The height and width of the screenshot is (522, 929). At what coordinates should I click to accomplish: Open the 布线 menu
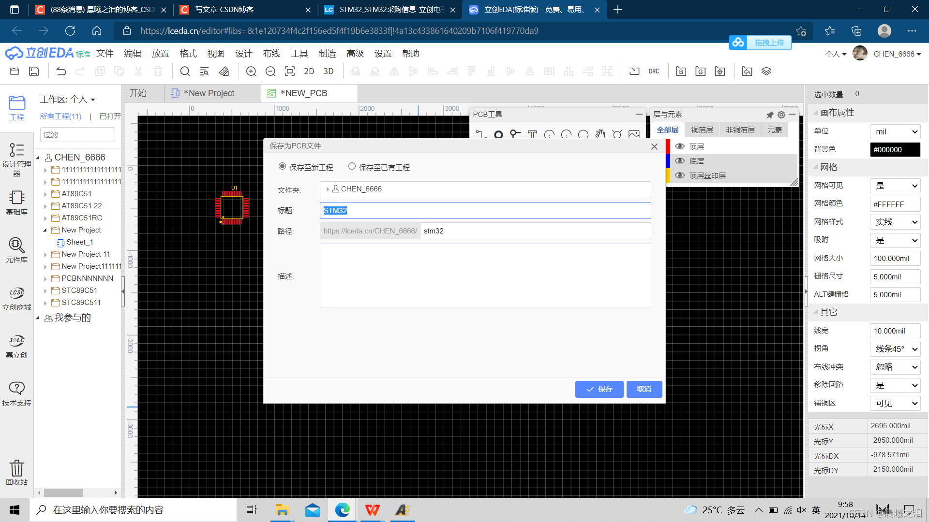pos(271,53)
